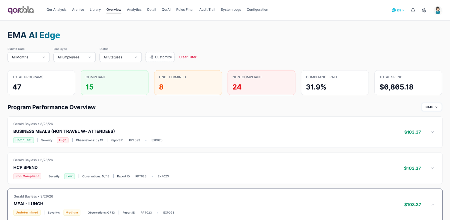Click the Low severity badge
The image size is (450, 220).
pos(70,176)
